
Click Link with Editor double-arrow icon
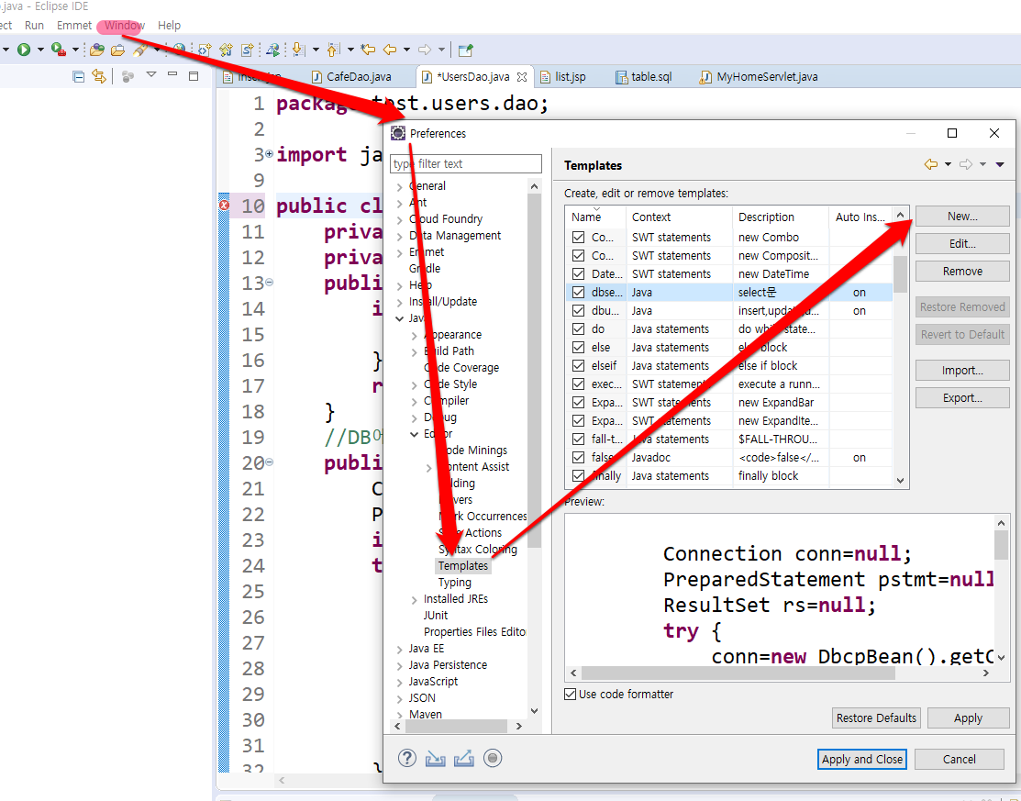[99, 77]
